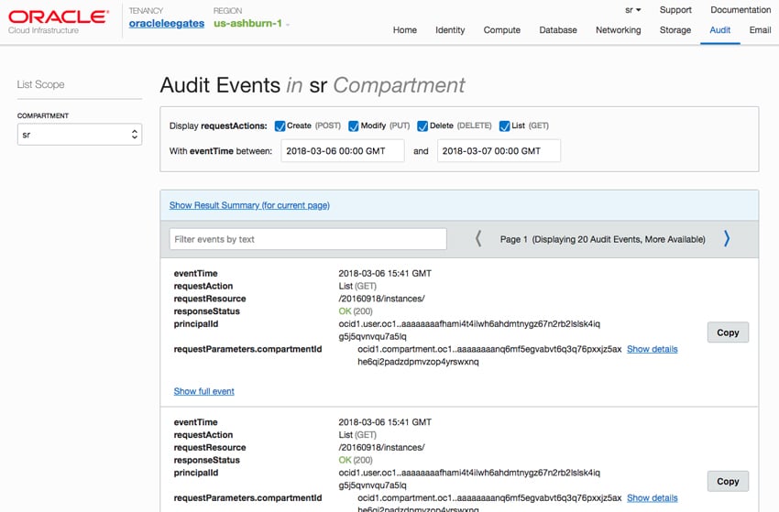Switch to the Networking menu

618,30
